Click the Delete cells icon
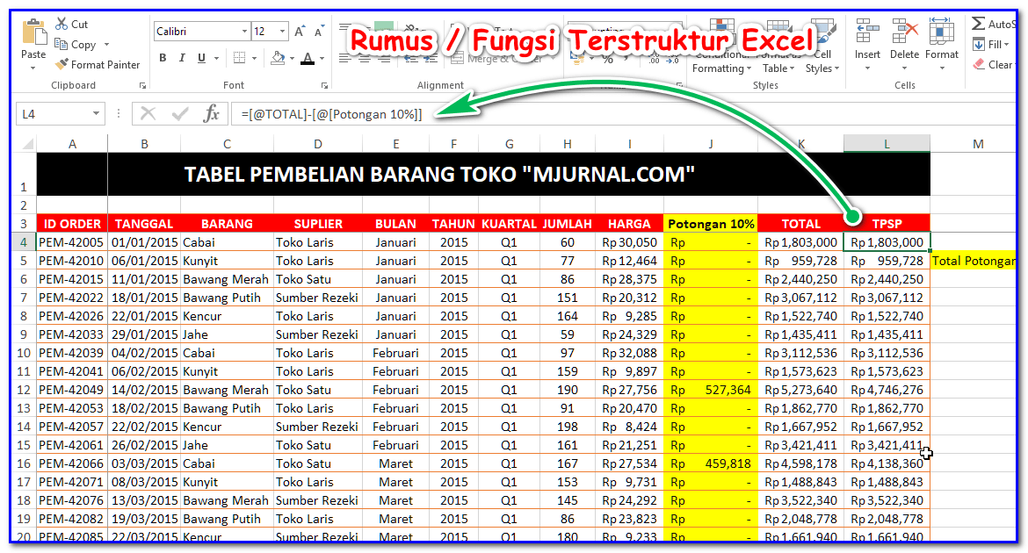Viewport: 1028px width, 553px height. coord(905,31)
